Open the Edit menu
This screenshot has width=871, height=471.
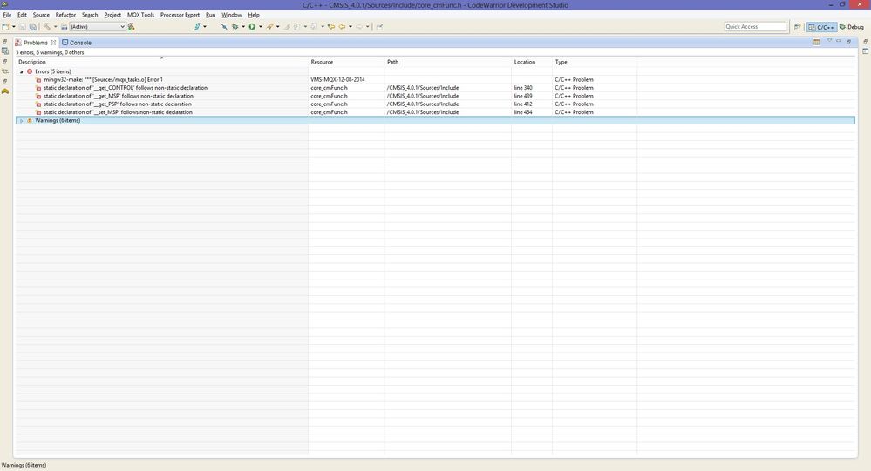click(x=22, y=15)
